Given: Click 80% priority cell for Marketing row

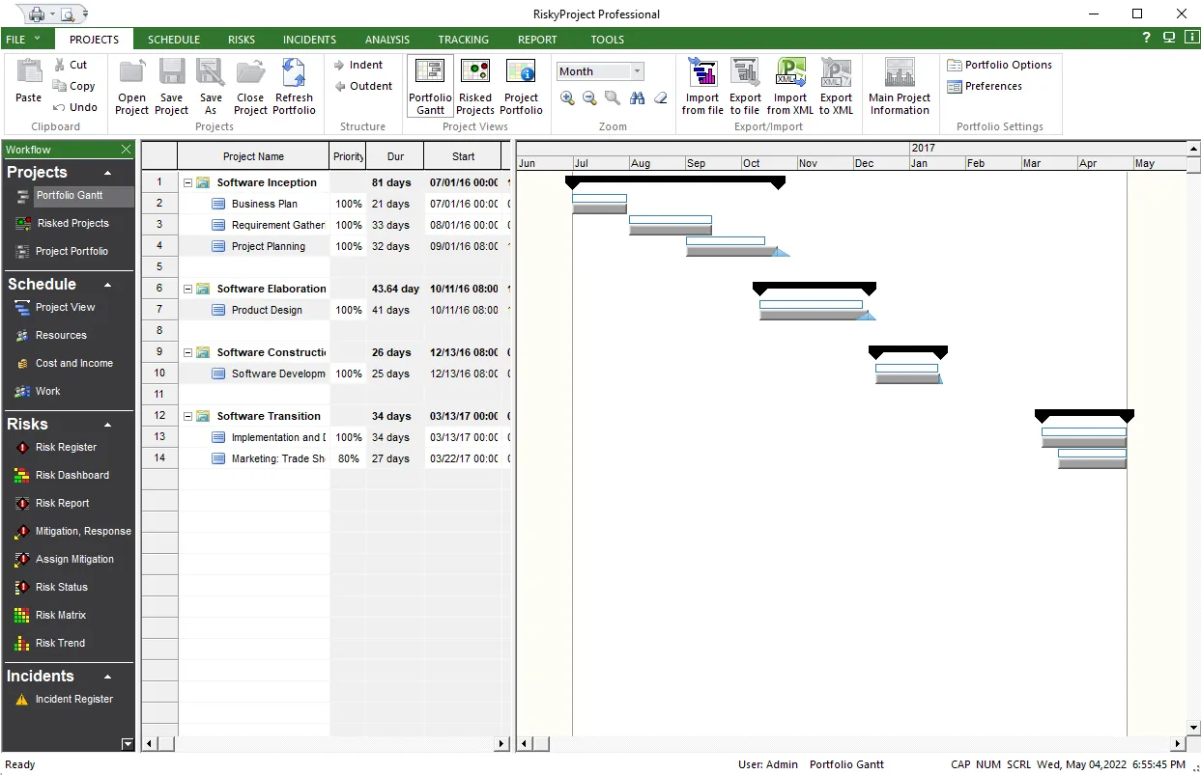Looking at the screenshot, I should (348, 458).
